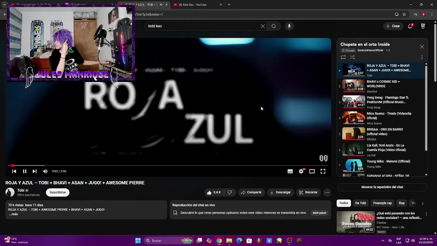The height and width of the screenshot is (246, 437).
Task: Select the 'Todos' filter chip
Action: click(344, 203)
